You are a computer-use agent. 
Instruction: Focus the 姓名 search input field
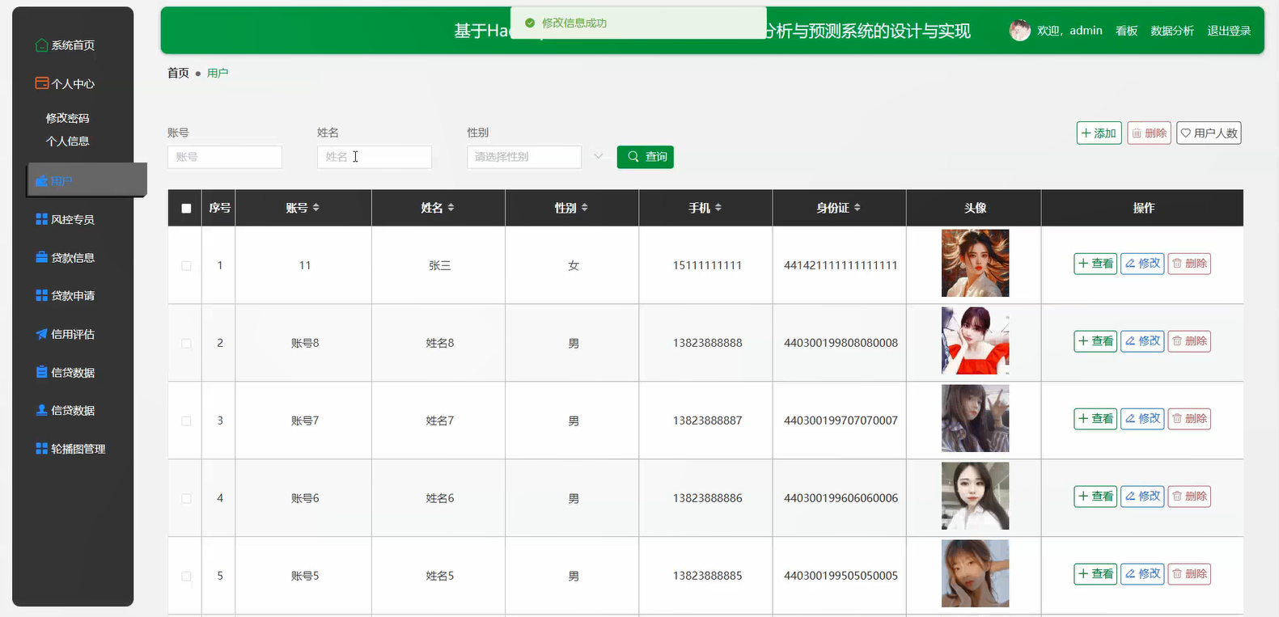click(375, 157)
